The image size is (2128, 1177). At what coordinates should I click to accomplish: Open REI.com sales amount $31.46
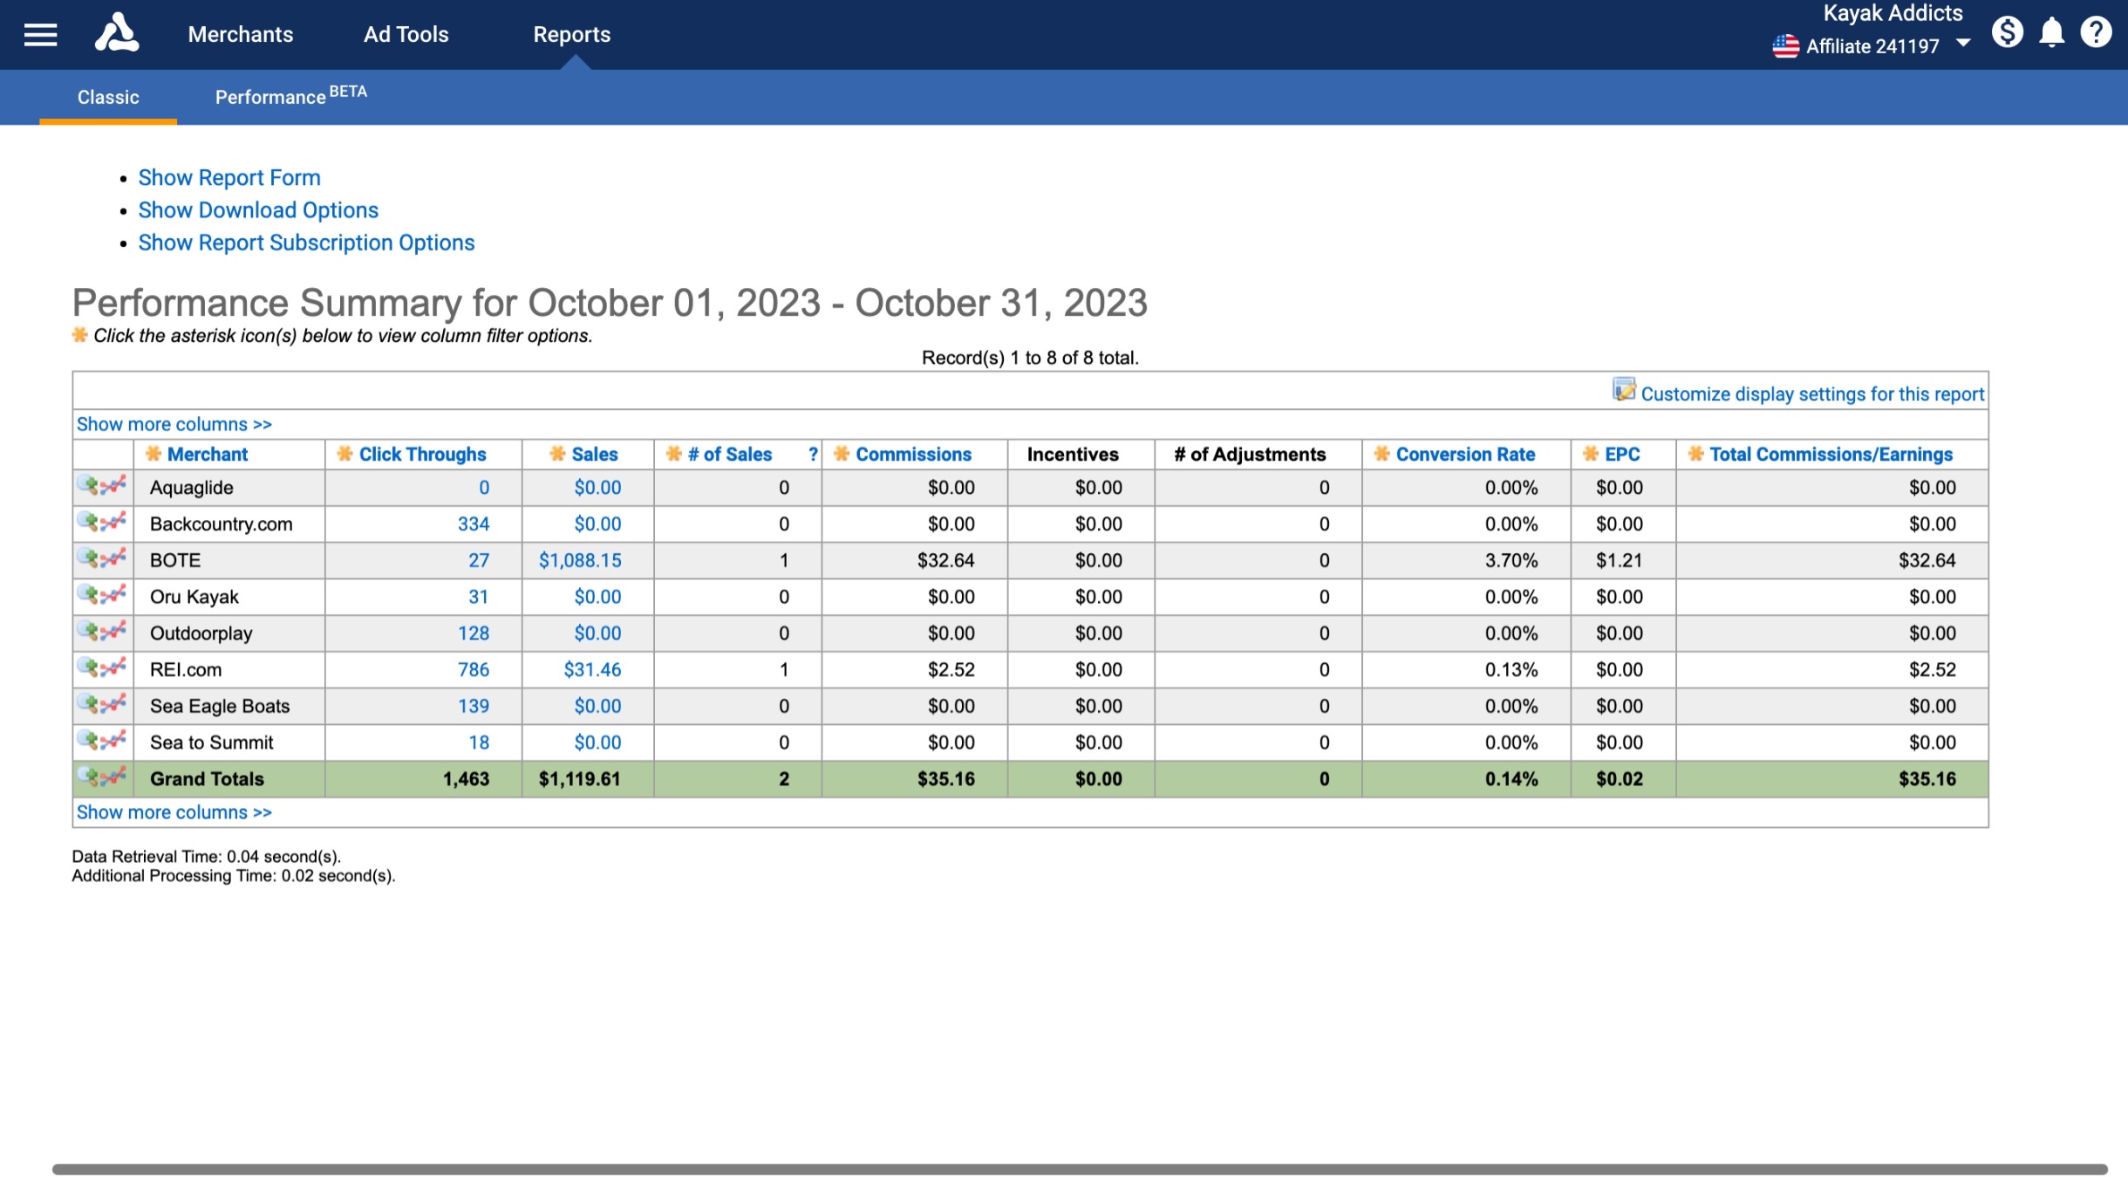point(592,669)
